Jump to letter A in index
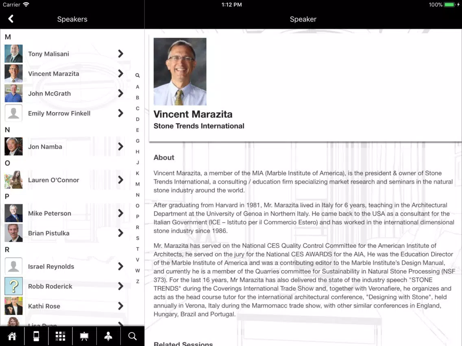The width and height of the screenshot is (462, 346). (x=137, y=87)
